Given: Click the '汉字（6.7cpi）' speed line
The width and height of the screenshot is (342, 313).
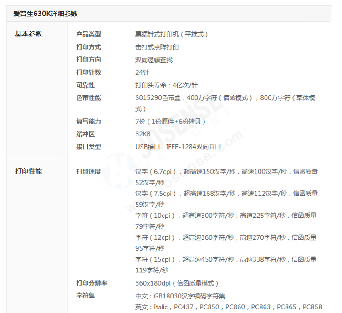Looking at the screenshot, I should tap(226, 172).
